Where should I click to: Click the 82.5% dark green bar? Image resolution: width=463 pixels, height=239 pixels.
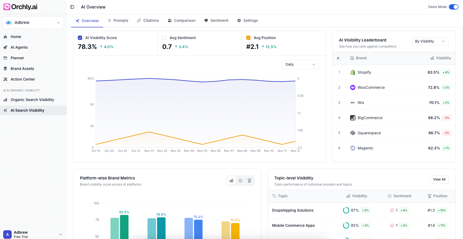124,227
